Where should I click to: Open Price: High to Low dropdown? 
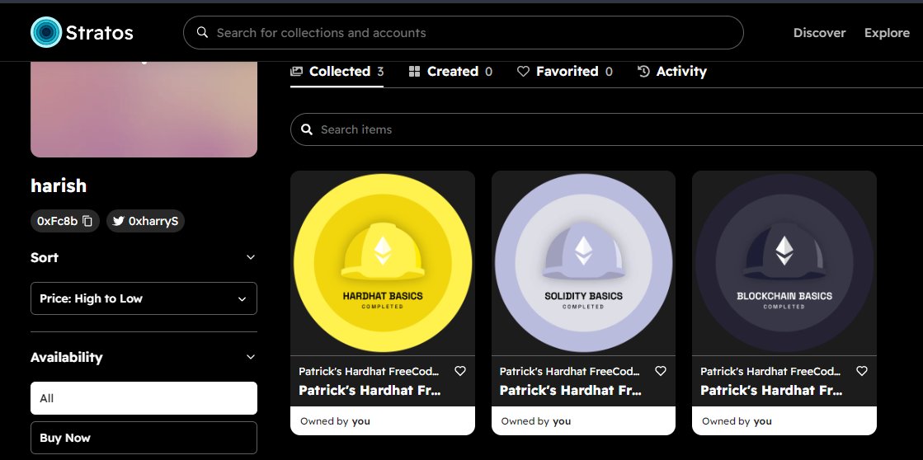(144, 298)
